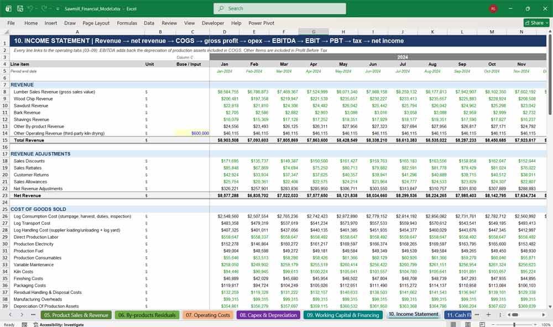This screenshot has height=327, width=553.
Task: Open the Developer ribbon tab
Action: click(x=213, y=23)
